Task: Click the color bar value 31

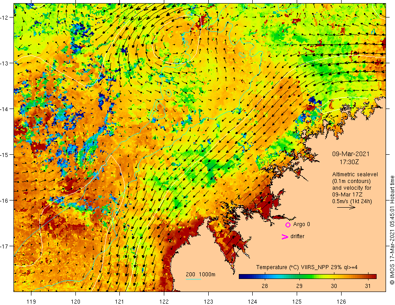Action: click(x=368, y=286)
